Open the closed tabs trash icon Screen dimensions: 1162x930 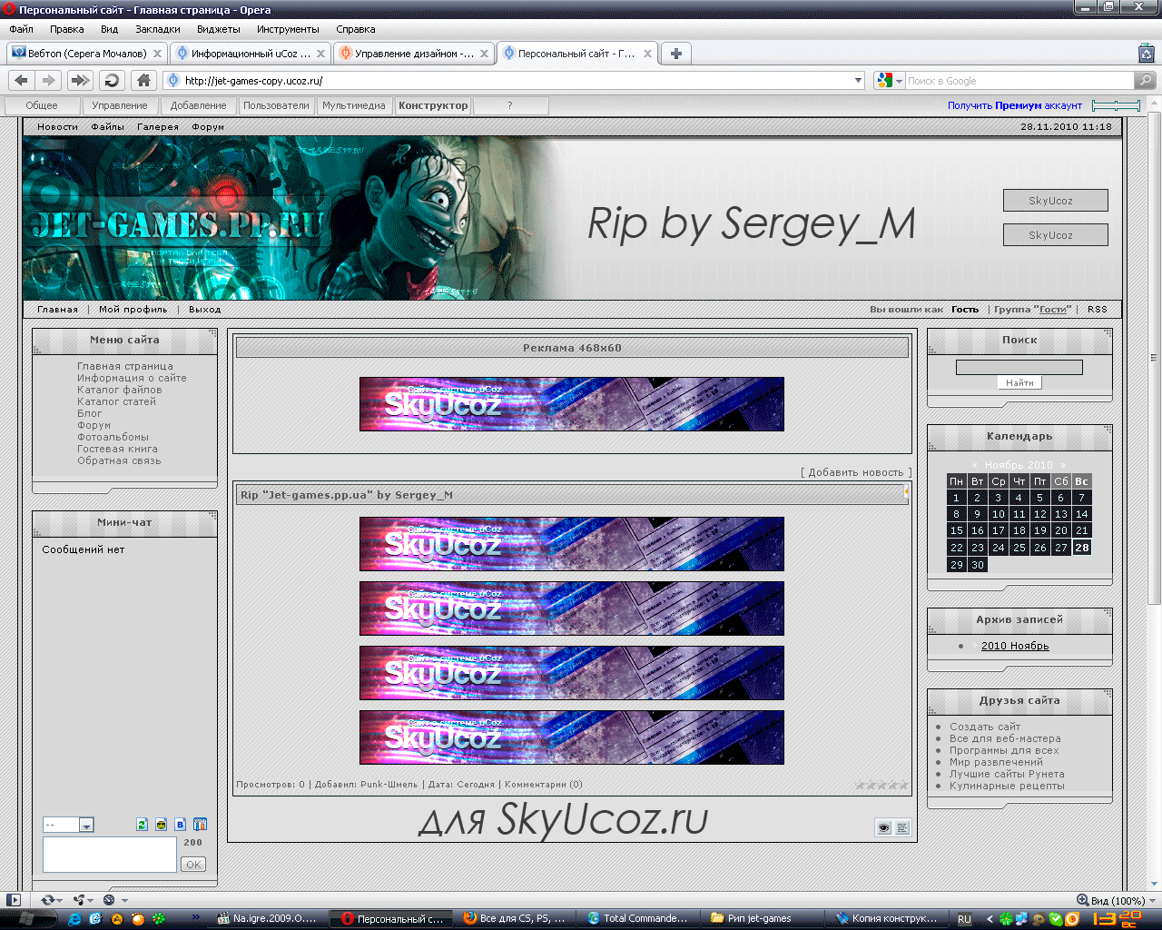[x=1147, y=54]
